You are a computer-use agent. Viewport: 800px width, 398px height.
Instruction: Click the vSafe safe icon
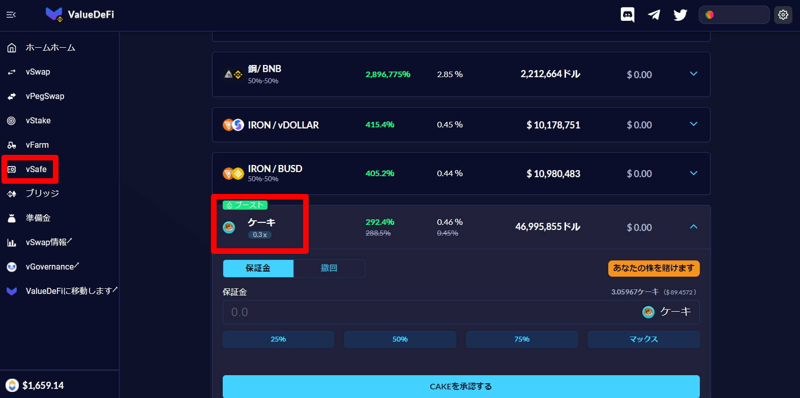(x=12, y=170)
